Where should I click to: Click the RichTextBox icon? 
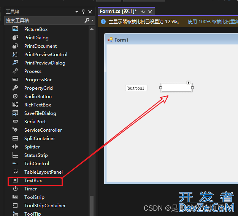[x=15, y=105]
